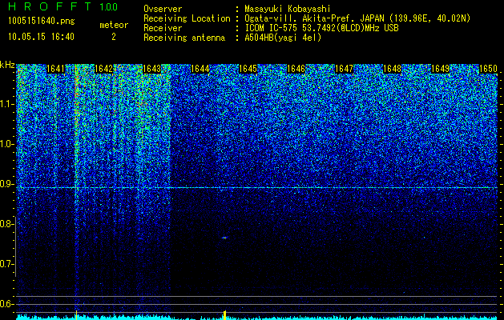504x320 pixels.
Task: Click the 0.9 frequency axis tick
Action: [6, 184]
